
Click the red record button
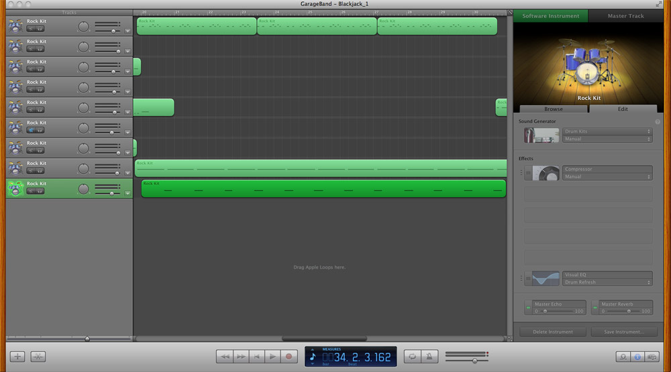(x=289, y=356)
